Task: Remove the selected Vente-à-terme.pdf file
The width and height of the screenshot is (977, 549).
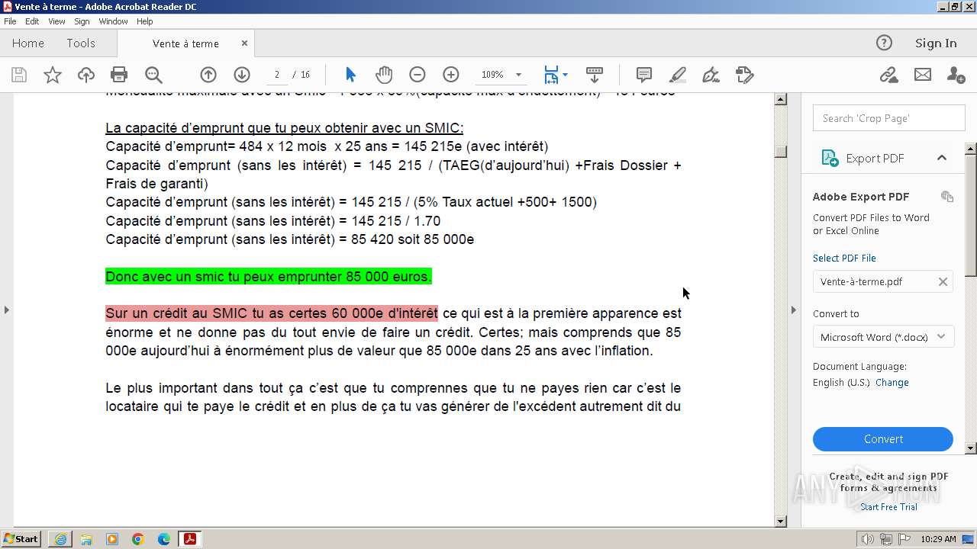Action: (x=943, y=282)
